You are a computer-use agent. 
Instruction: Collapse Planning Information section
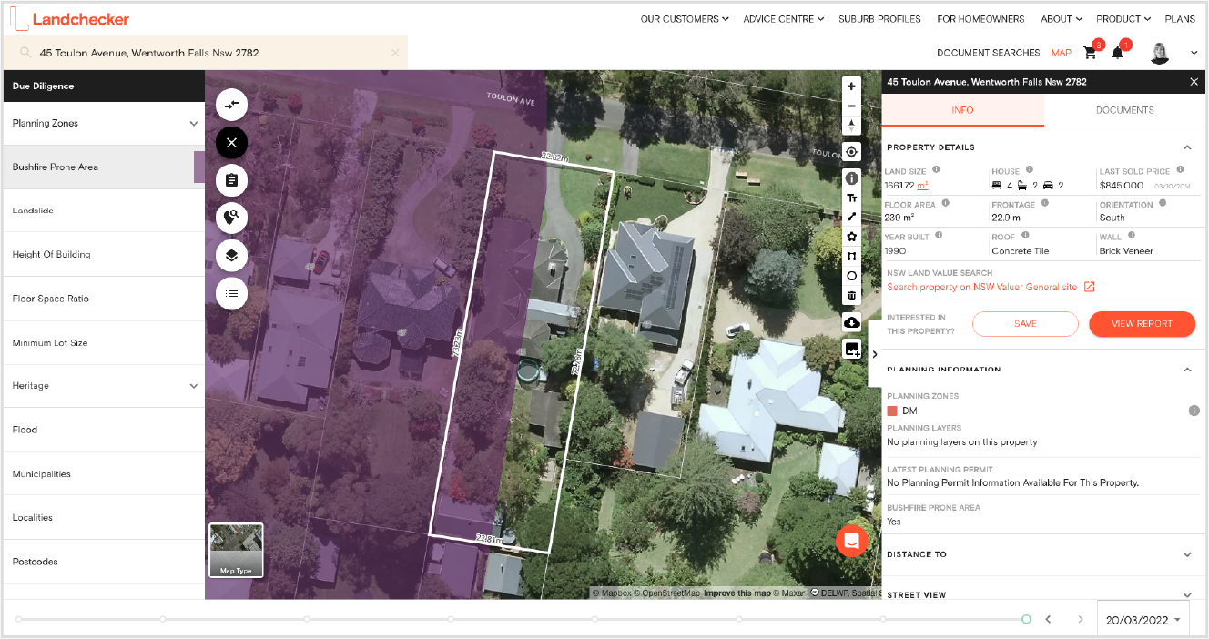click(x=1187, y=370)
